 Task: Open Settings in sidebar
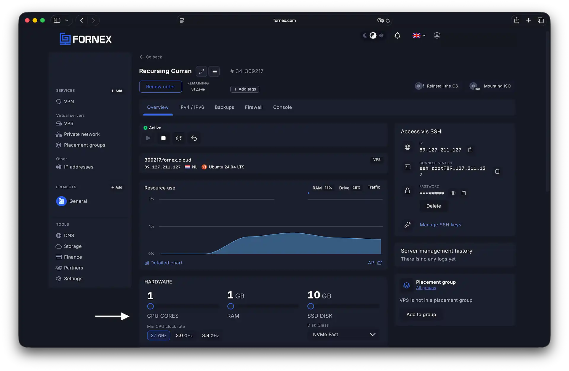(69, 279)
